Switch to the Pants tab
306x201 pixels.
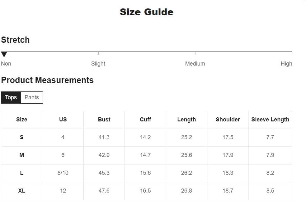32,97
